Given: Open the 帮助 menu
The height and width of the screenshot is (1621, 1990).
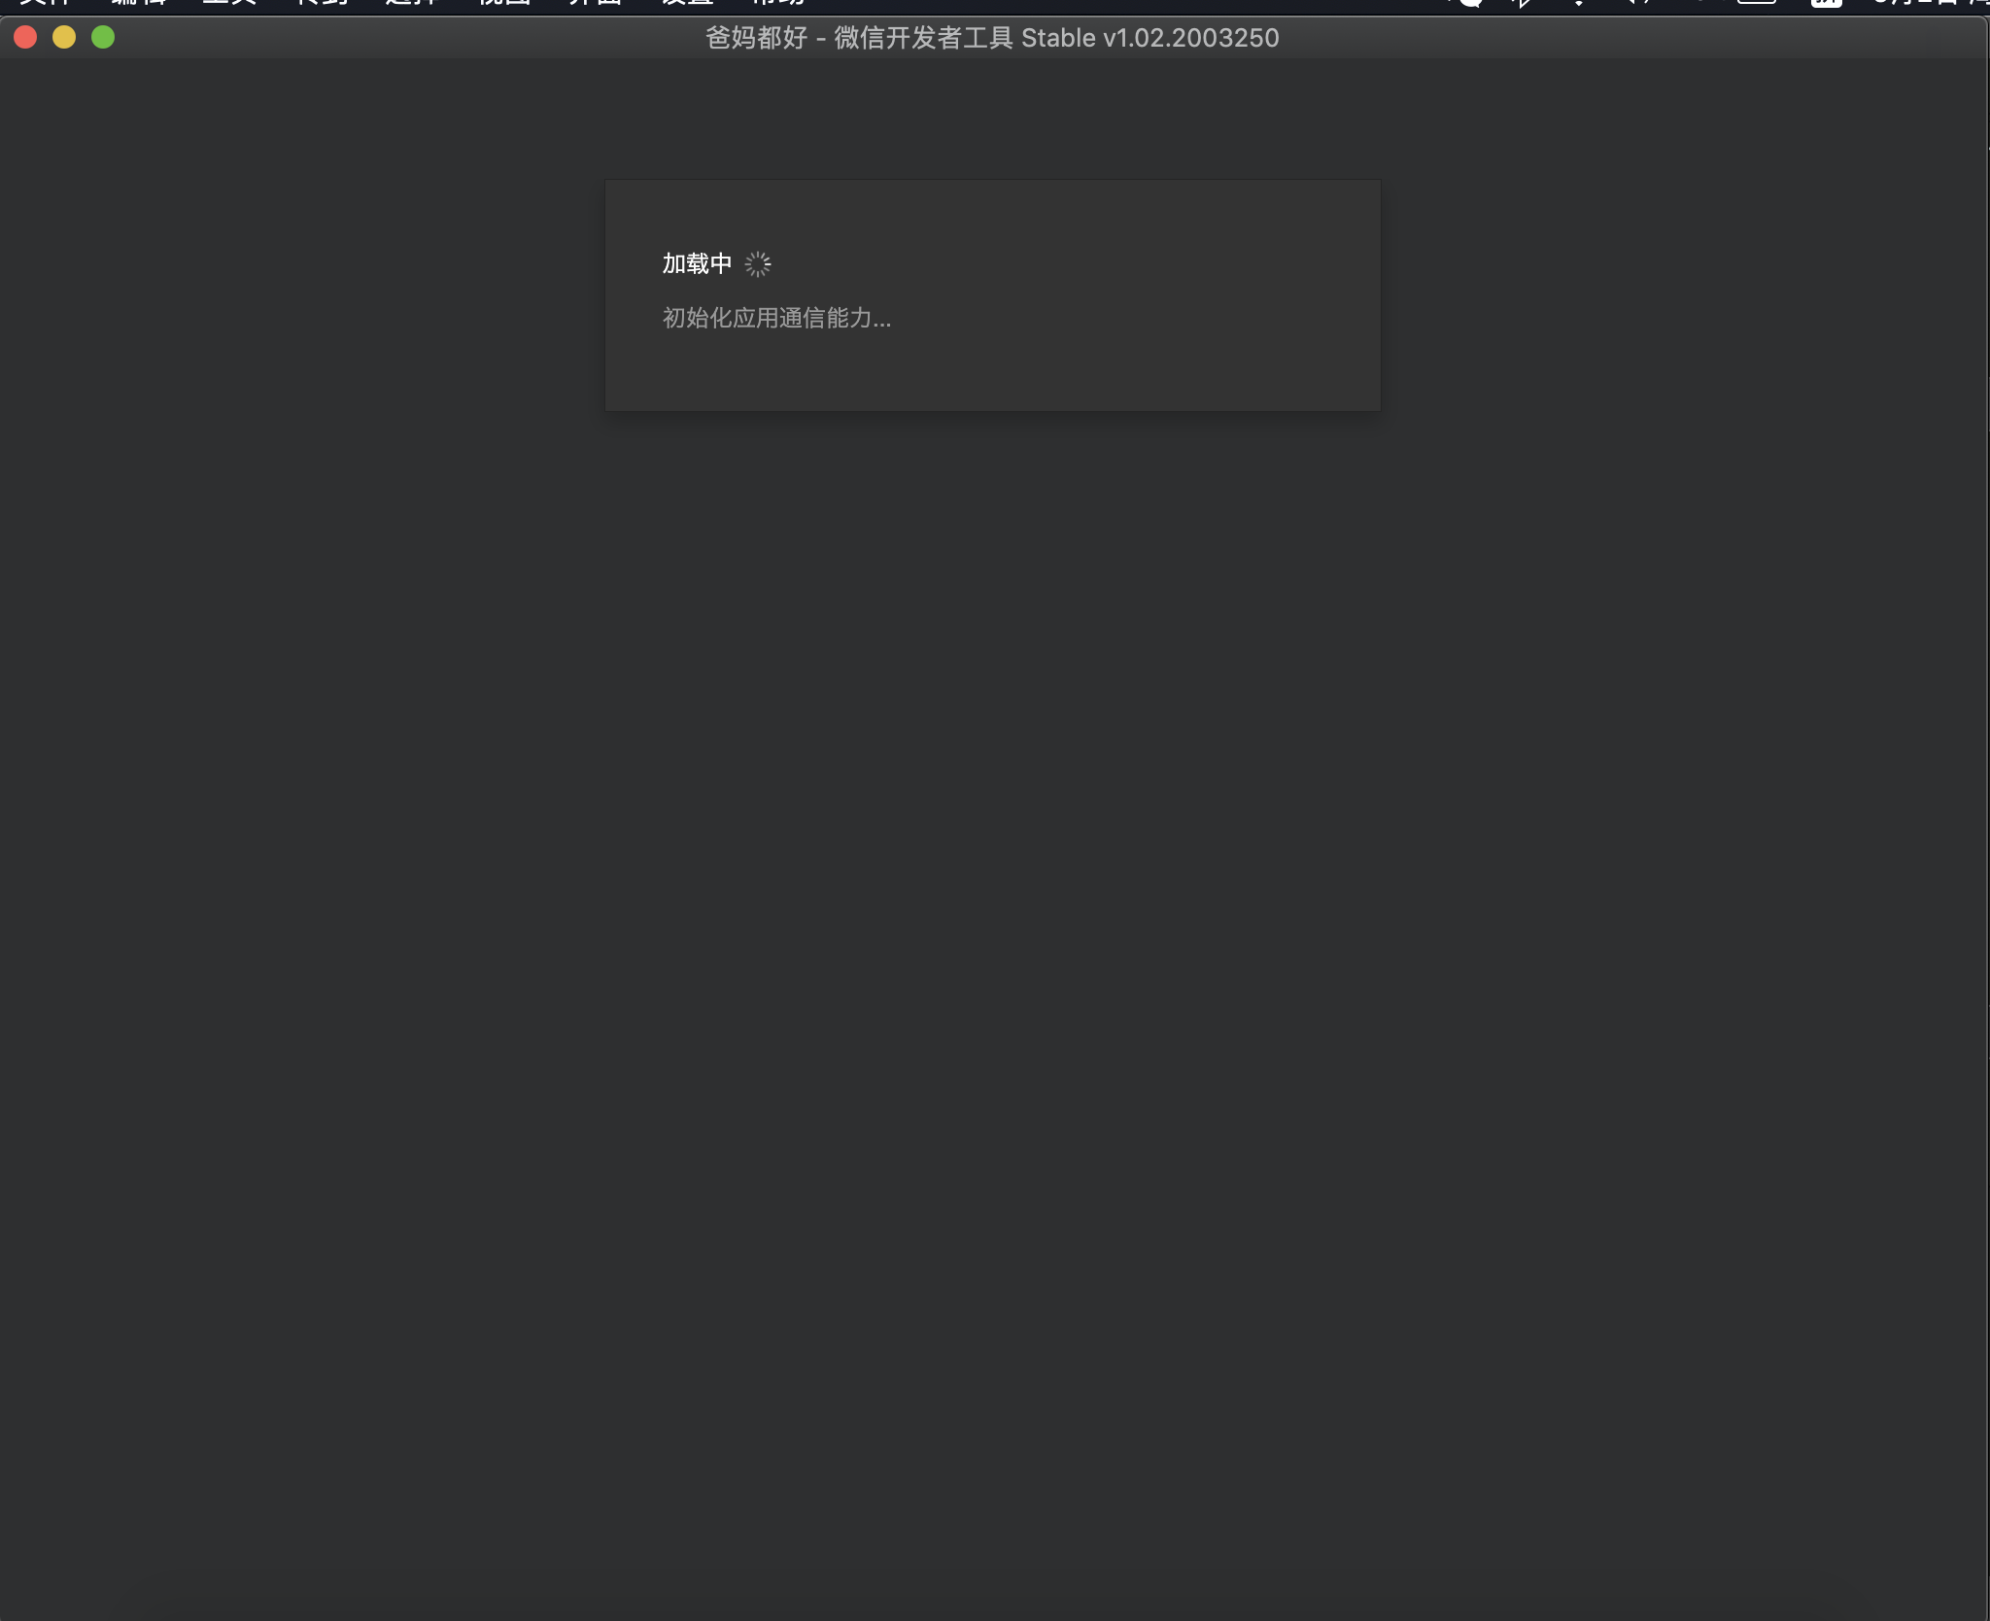Looking at the screenshot, I should (x=778, y=3).
